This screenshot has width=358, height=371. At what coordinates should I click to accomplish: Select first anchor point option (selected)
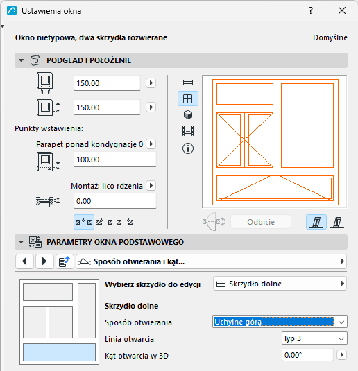click(84, 222)
